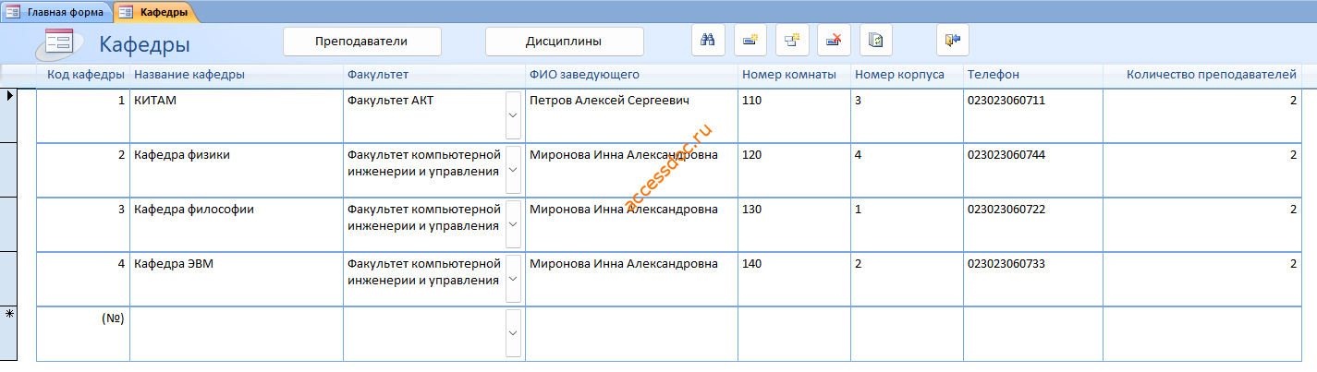
Task: Click the (№) Код кафедры field in the new row
Action: [x=83, y=333]
